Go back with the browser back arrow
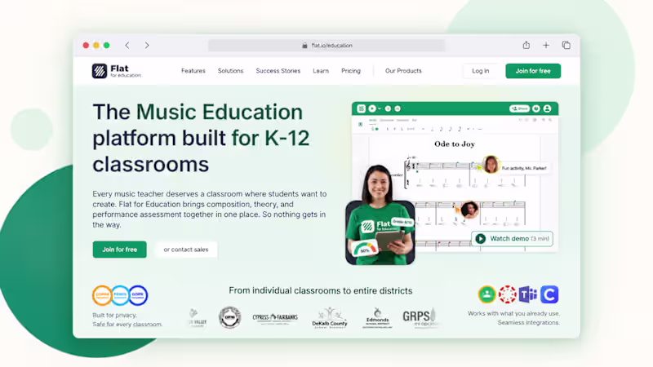Screen dimensions: 653x367 point(127,46)
